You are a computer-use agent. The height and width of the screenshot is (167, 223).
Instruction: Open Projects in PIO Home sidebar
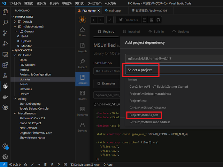click(82, 48)
